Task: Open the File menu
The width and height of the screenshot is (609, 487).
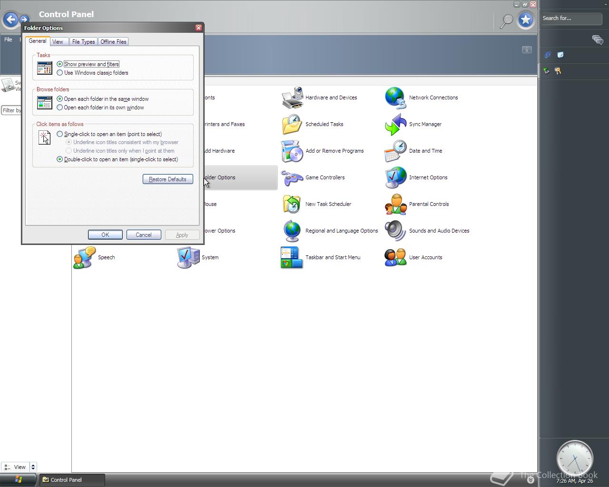Action: [x=8, y=39]
